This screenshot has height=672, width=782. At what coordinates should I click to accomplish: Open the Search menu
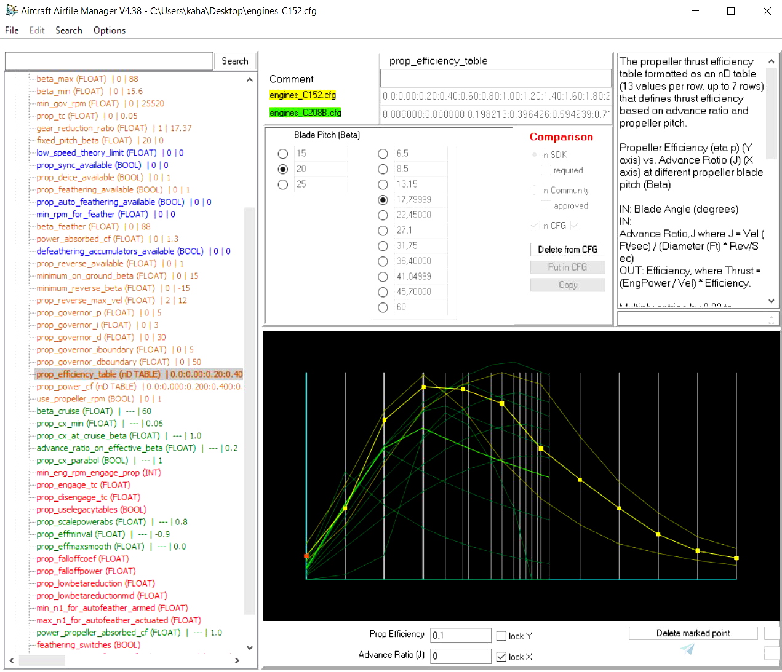tap(68, 30)
